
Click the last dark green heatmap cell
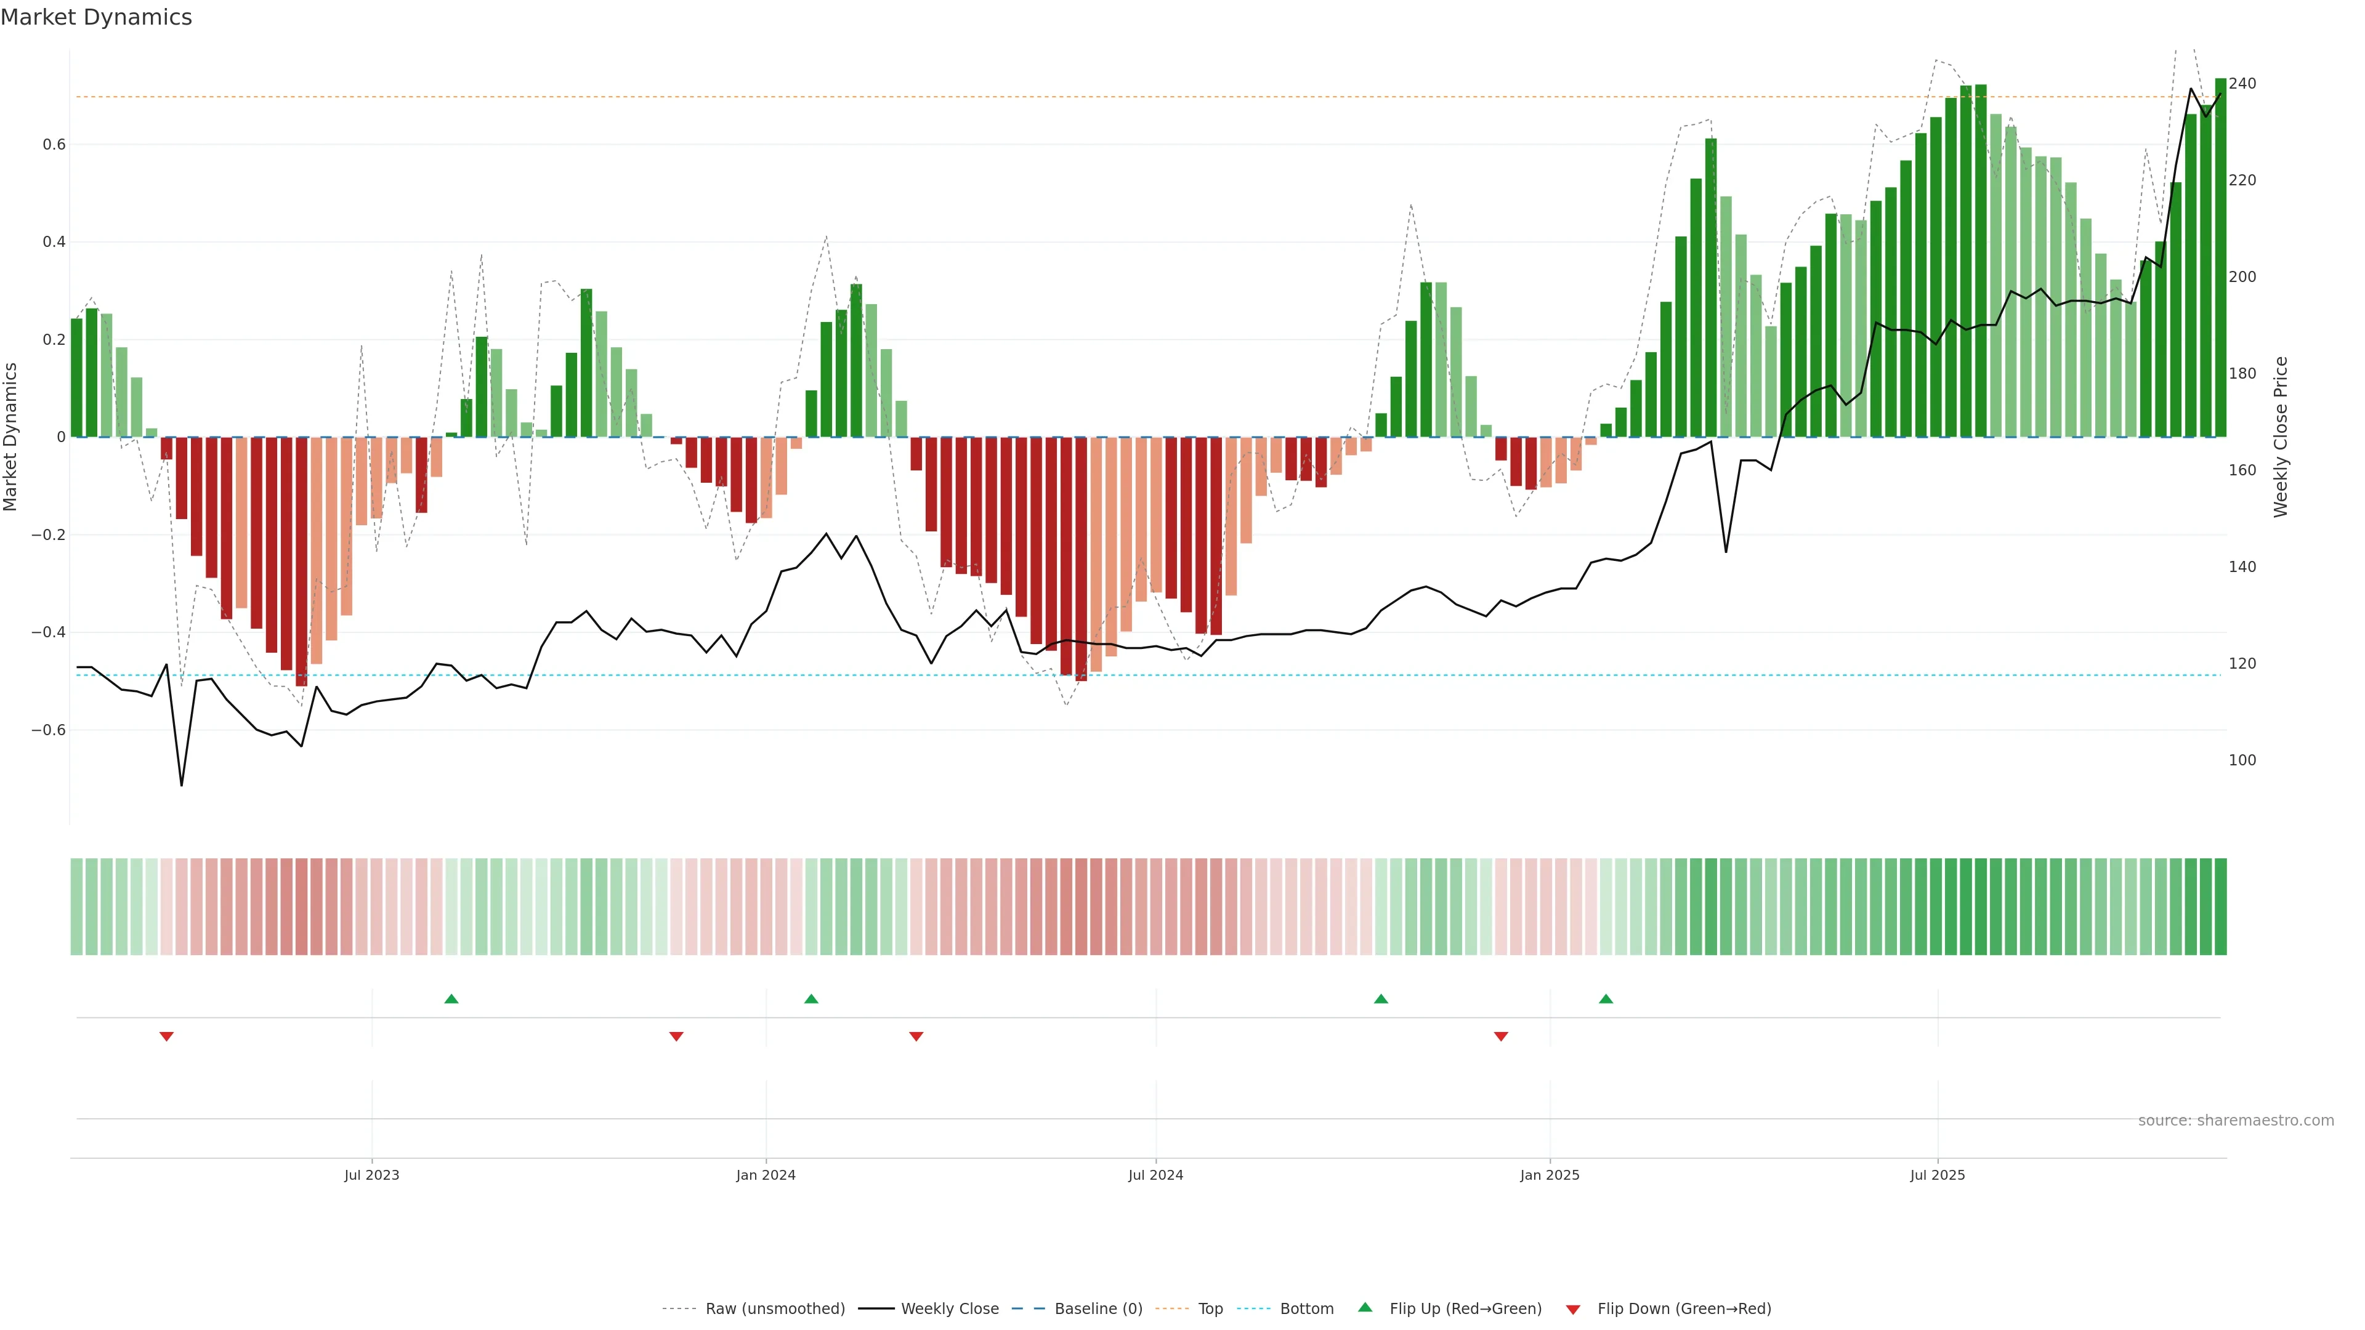click(x=2220, y=906)
